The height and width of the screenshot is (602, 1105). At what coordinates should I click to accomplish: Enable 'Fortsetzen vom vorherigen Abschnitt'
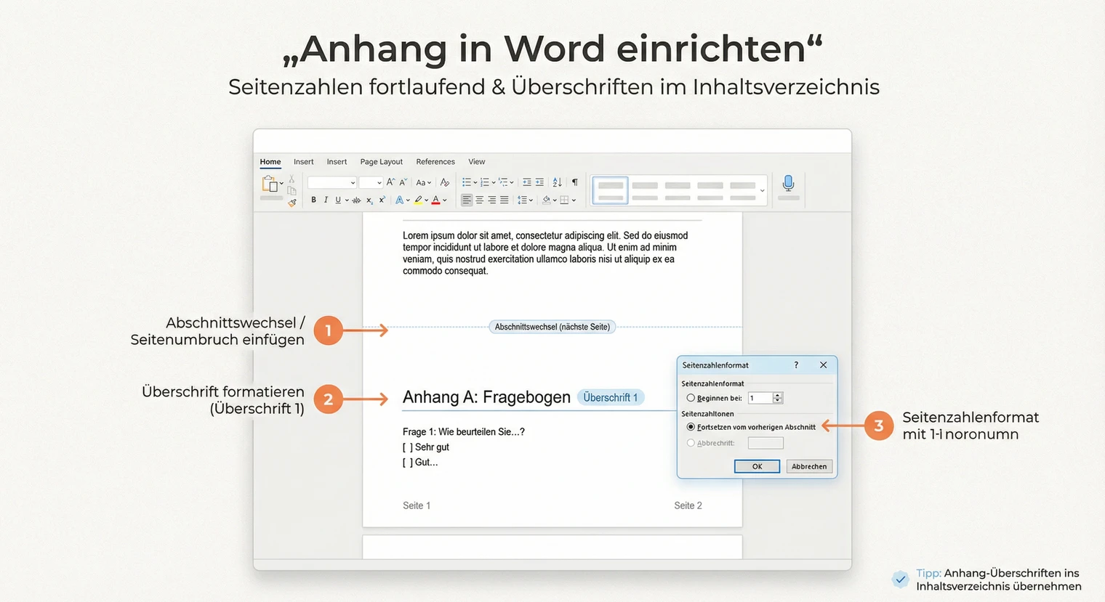click(x=690, y=427)
